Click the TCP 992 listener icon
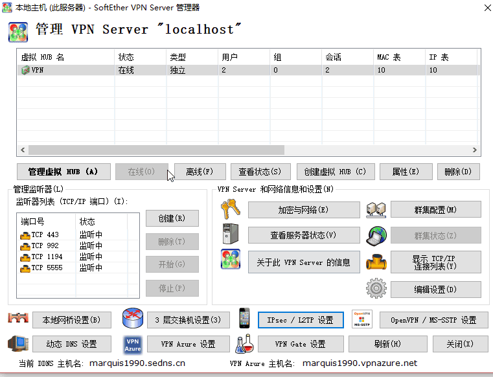Screen dimensions: 493x377 click(x=25, y=246)
